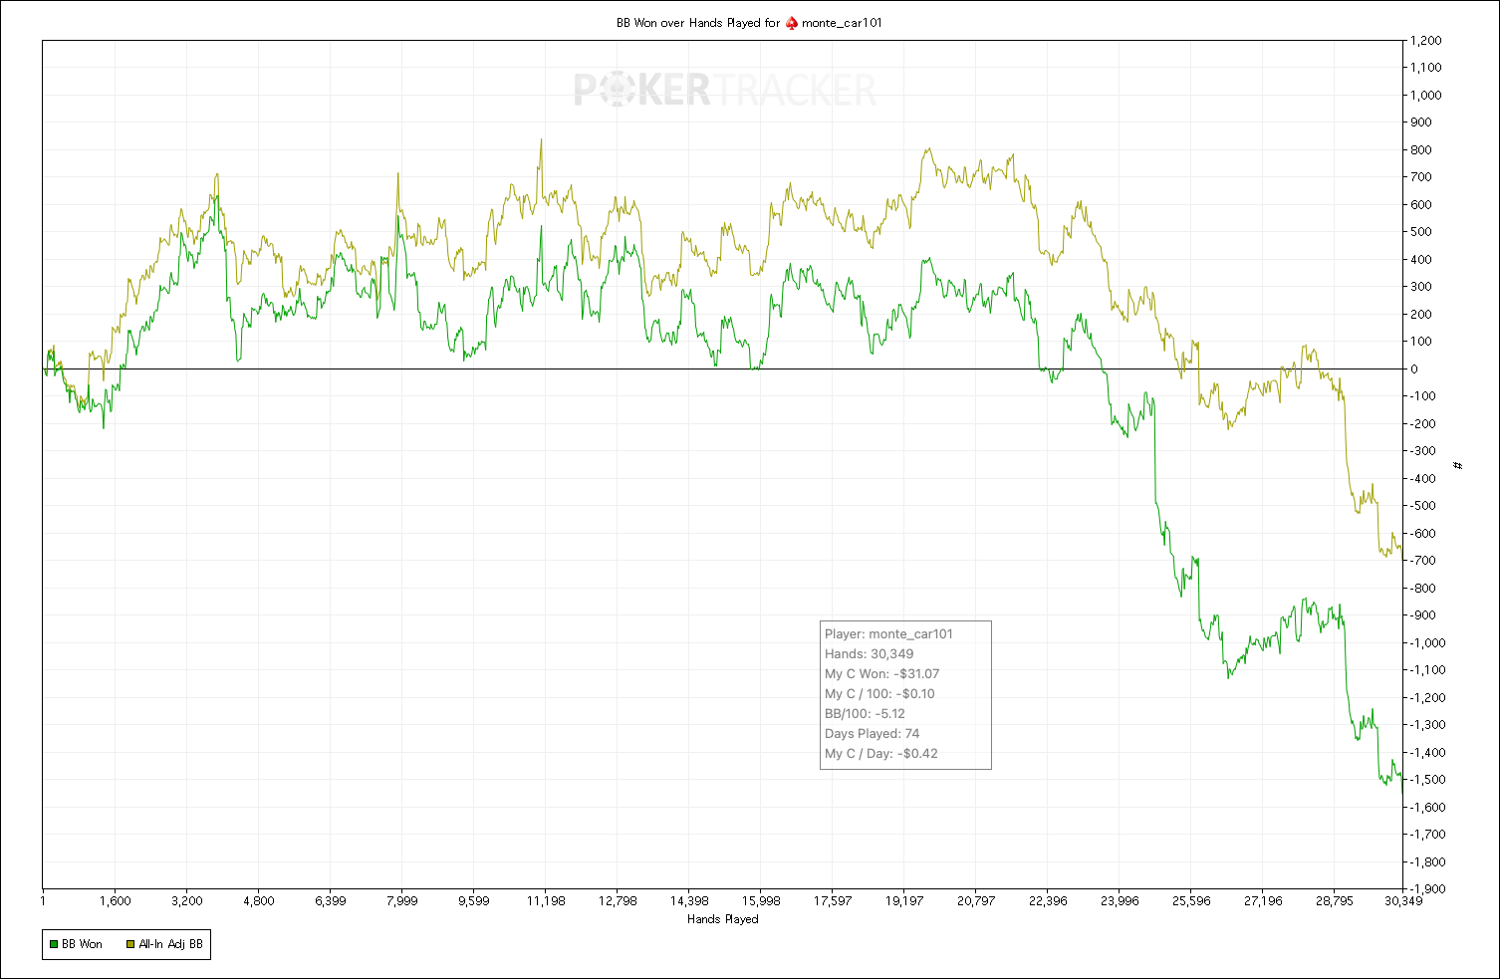Click the 30,349 tick on x-axis
This screenshot has height=979, width=1500.
pos(1402,901)
